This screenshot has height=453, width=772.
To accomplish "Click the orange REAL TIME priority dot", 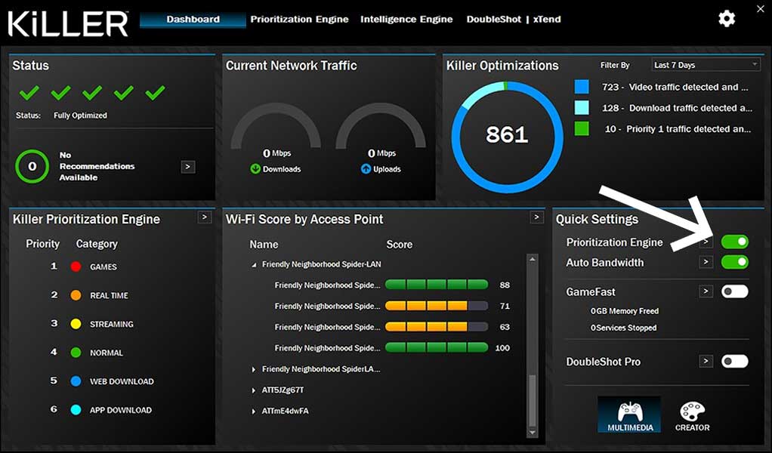I will pos(76,295).
